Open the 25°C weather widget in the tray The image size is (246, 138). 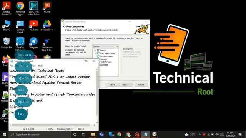190,135
